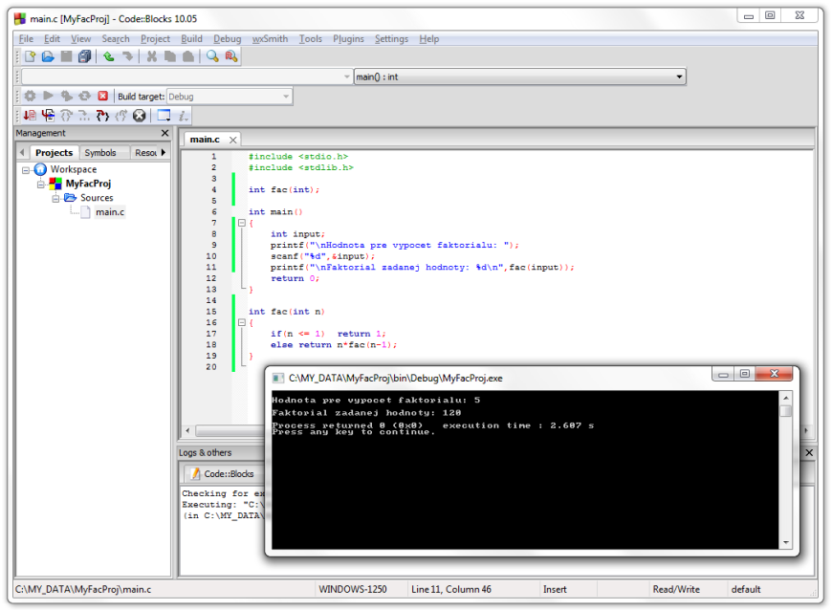The width and height of the screenshot is (832, 610).
Task: Click the Build gear icon
Action: 31,96
